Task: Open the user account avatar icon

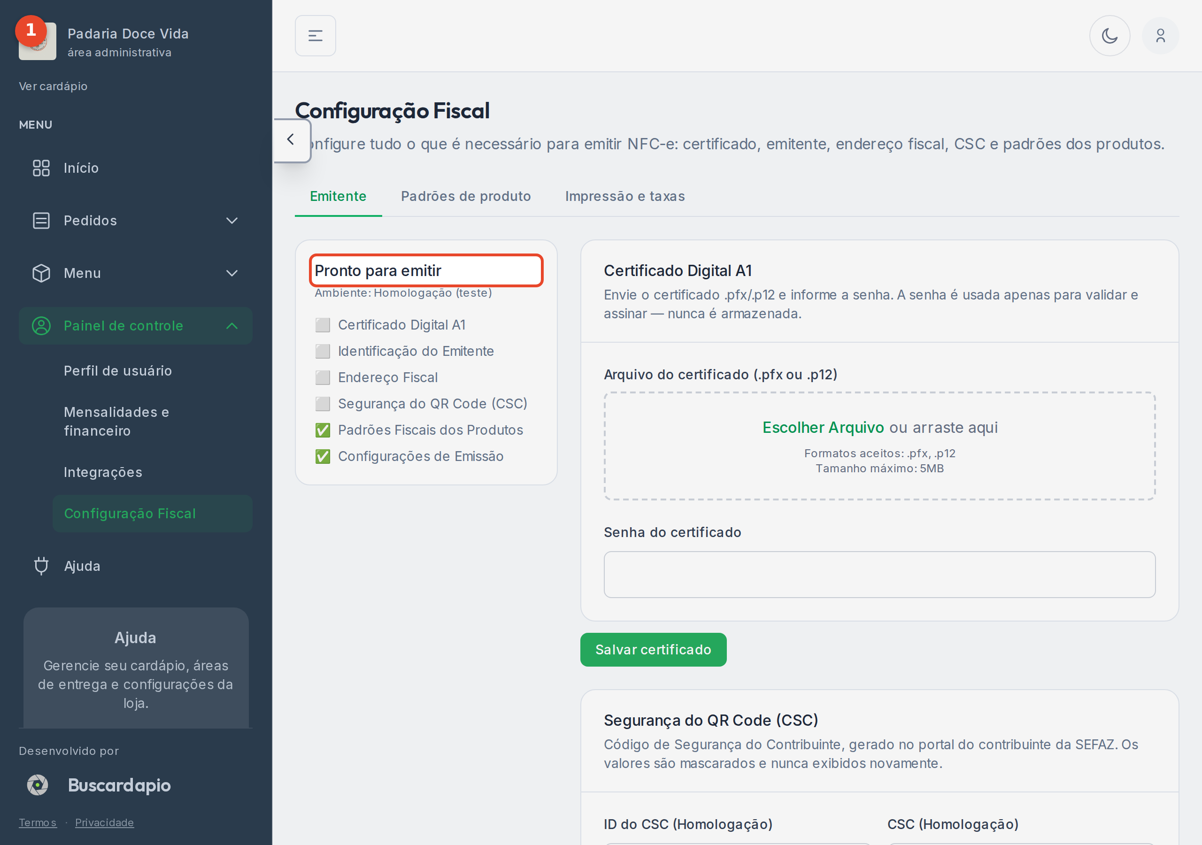Action: (x=1160, y=36)
